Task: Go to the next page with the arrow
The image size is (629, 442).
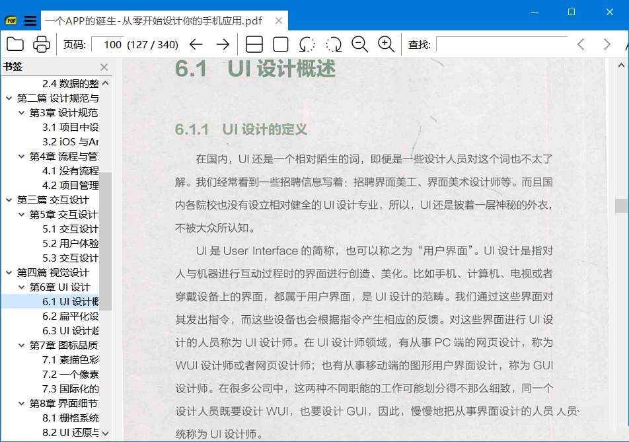Action: tap(224, 44)
